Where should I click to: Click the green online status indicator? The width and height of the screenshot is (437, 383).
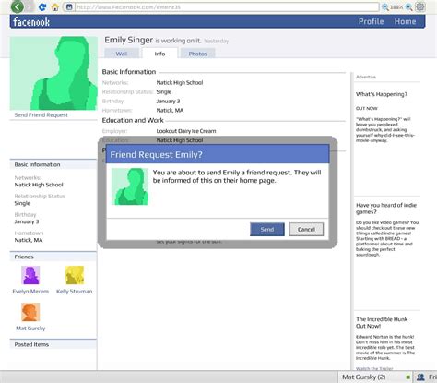point(407,377)
